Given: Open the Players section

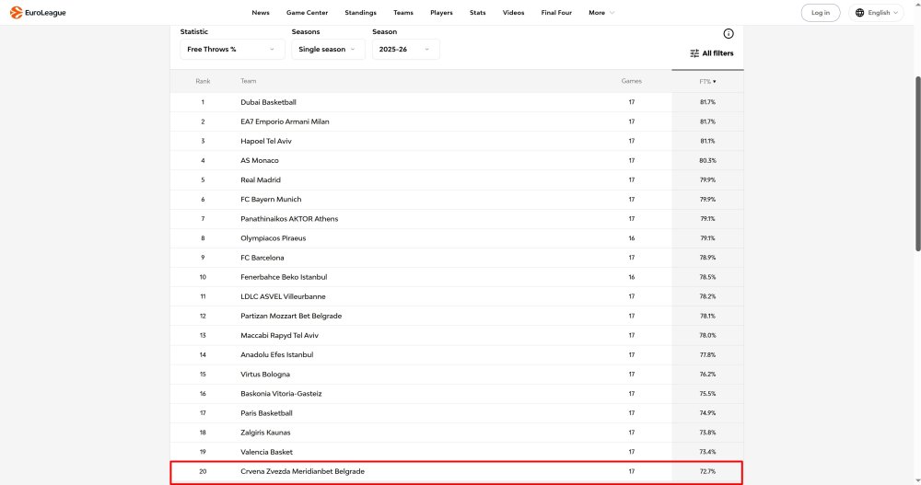Looking at the screenshot, I should (441, 12).
